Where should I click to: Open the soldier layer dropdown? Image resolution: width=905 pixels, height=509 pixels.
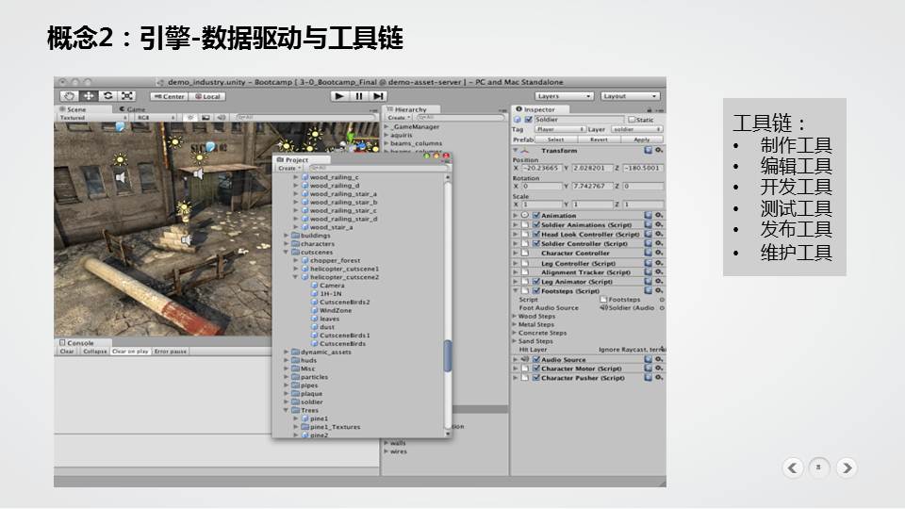[636, 129]
